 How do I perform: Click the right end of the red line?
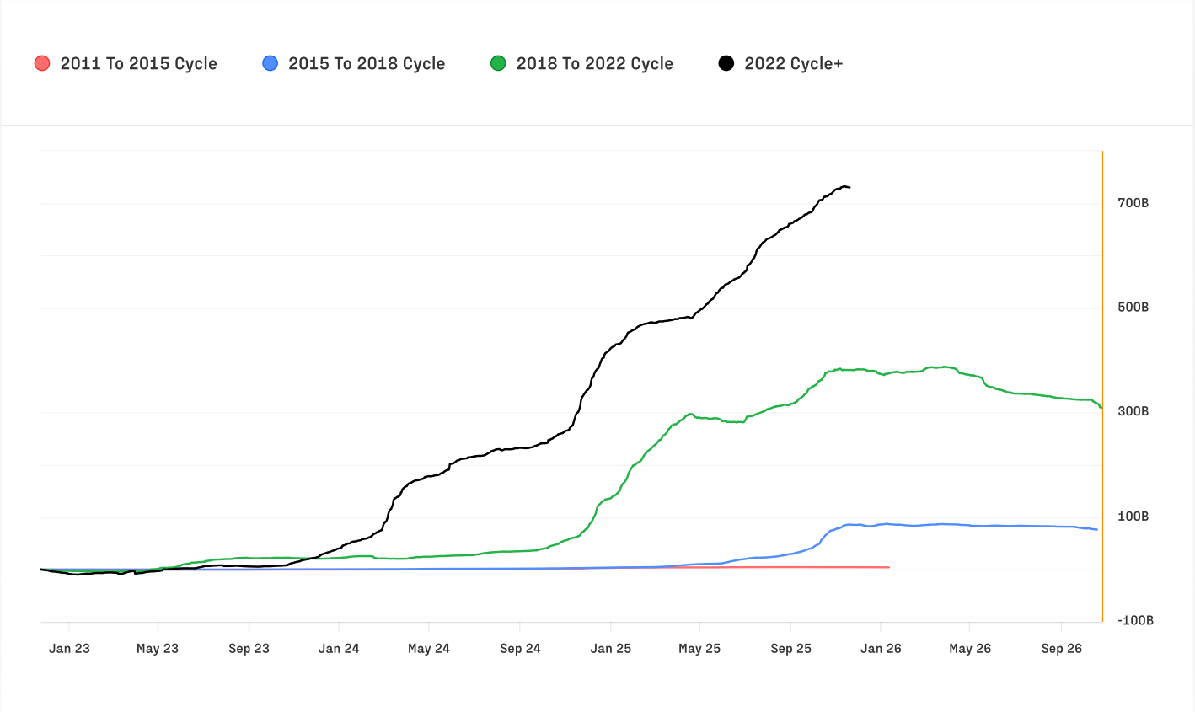(x=888, y=567)
